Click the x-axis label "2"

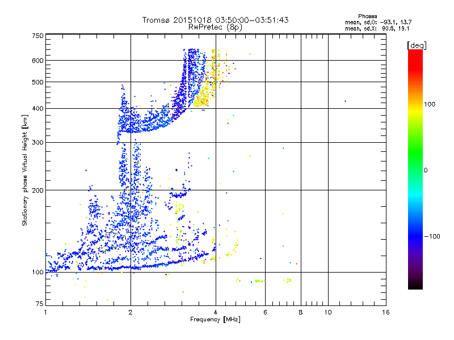pyautogui.click(x=131, y=312)
